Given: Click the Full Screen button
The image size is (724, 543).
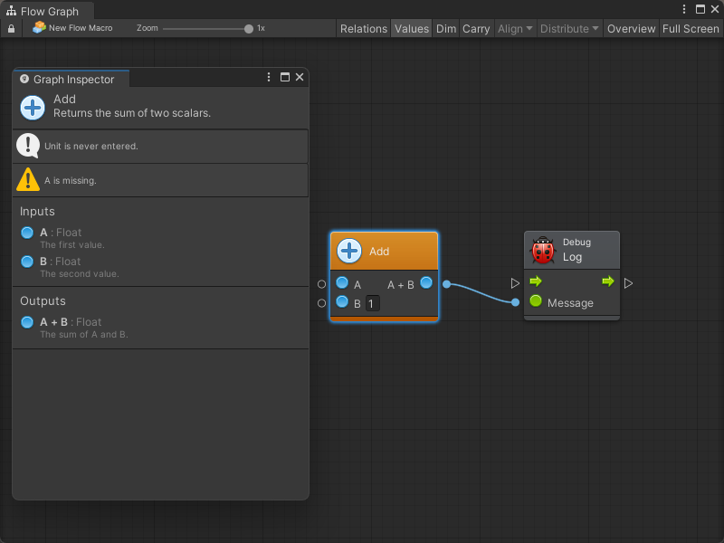Looking at the screenshot, I should 691,29.
